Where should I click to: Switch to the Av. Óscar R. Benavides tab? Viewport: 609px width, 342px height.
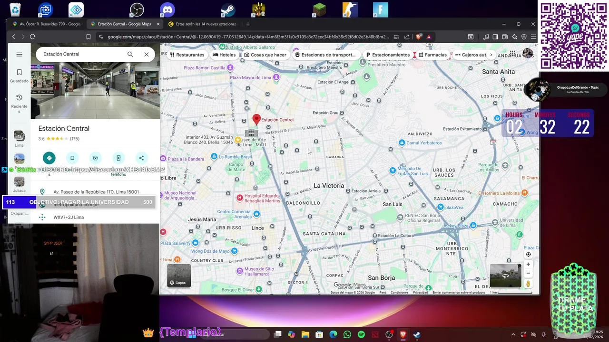(46, 24)
